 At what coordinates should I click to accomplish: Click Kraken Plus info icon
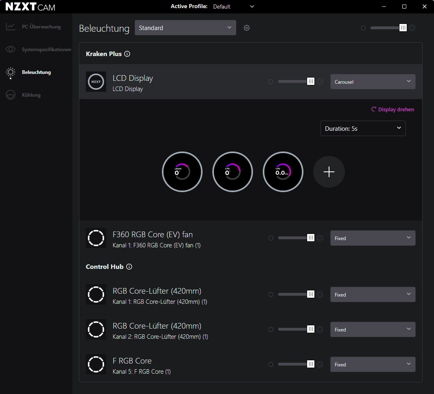tap(127, 54)
